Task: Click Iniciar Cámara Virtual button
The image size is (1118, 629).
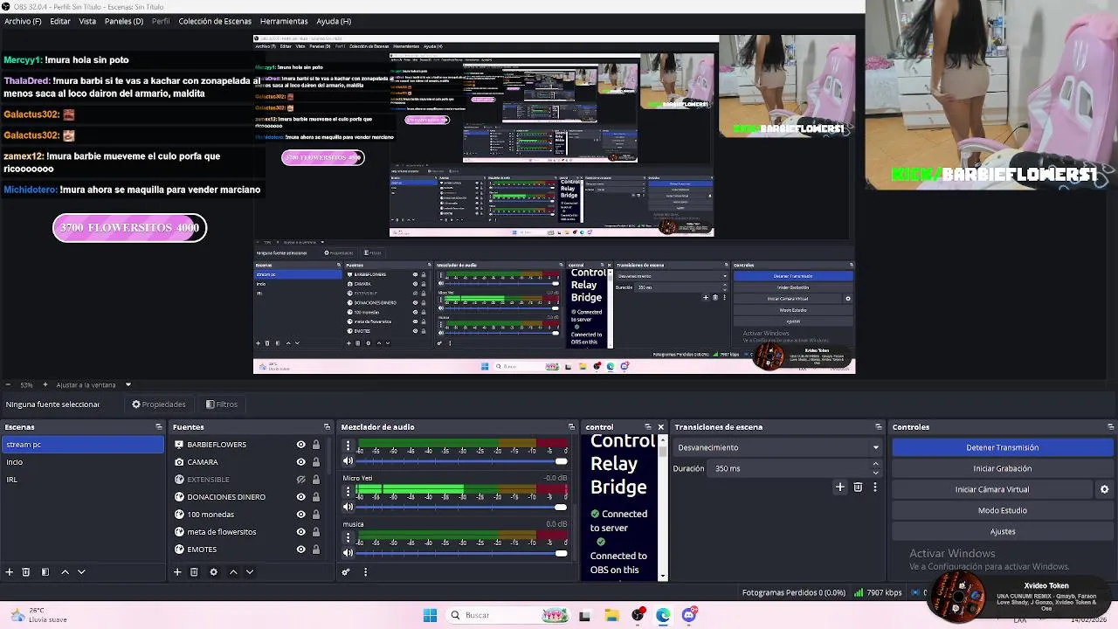Action: [992, 489]
